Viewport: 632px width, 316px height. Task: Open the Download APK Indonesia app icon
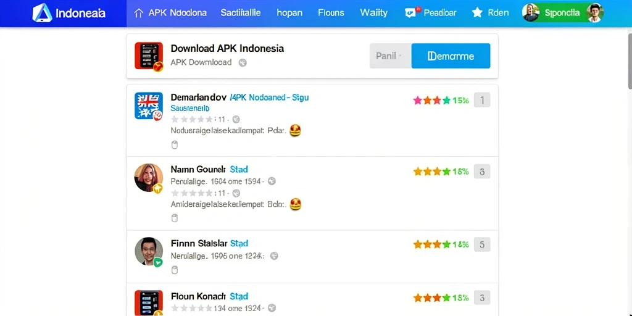[149, 56]
